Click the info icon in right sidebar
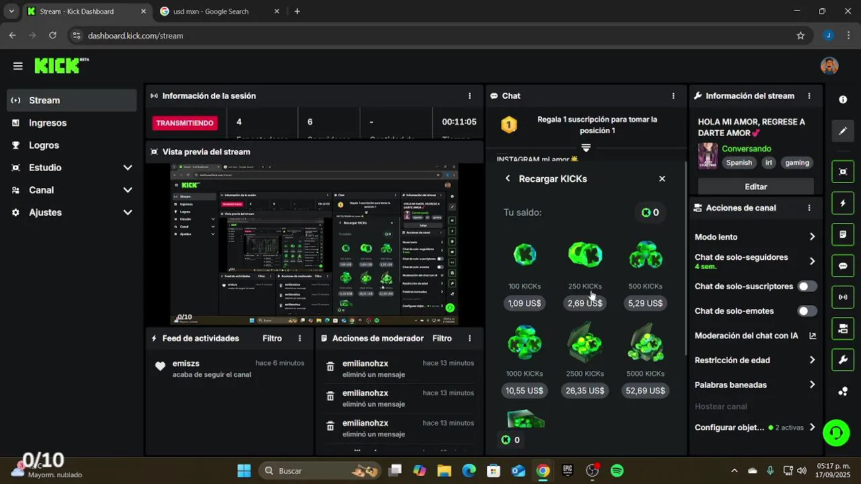The width and height of the screenshot is (861, 484). click(843, 99)
